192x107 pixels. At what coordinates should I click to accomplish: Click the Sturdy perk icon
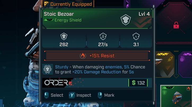coord(48,69)
